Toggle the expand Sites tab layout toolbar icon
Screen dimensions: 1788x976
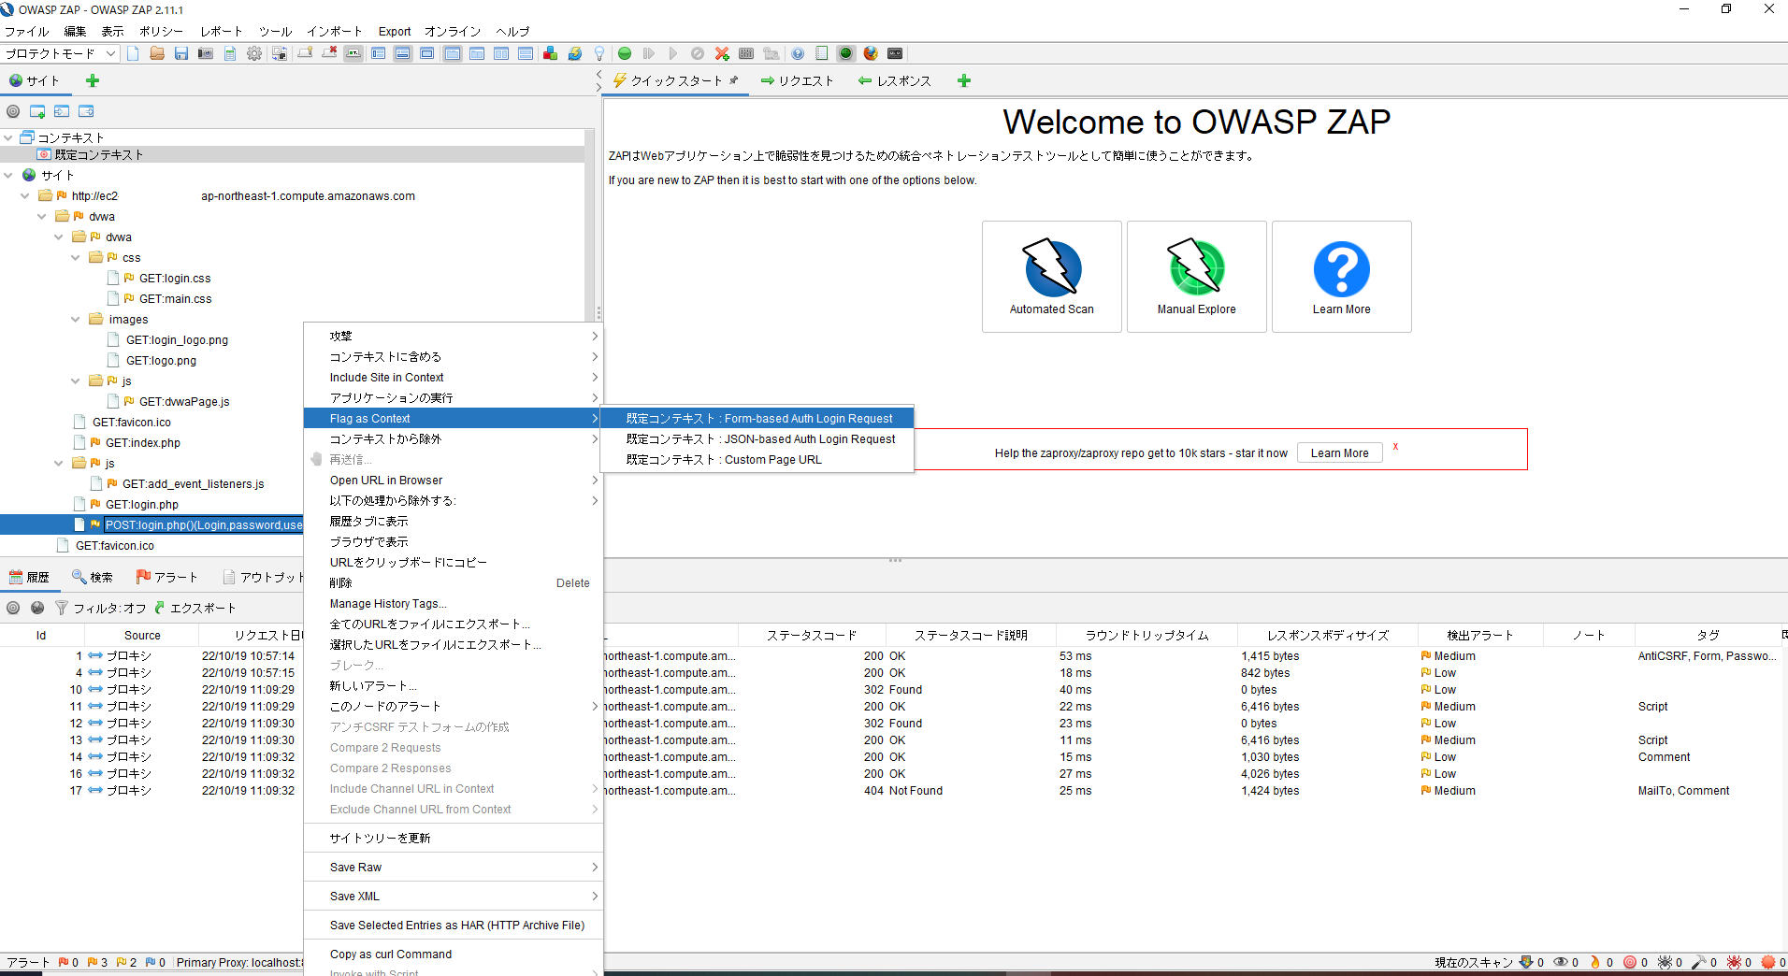point(378,53)
